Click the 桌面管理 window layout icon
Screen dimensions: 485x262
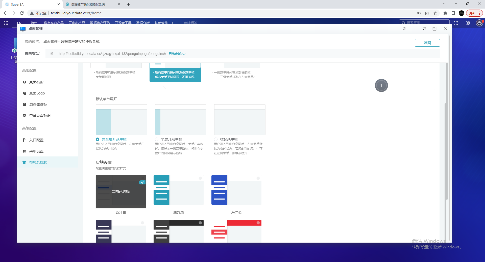pyautogui.click(x=434, y=29)
